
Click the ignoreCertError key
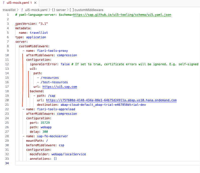(x=43, y=64)
